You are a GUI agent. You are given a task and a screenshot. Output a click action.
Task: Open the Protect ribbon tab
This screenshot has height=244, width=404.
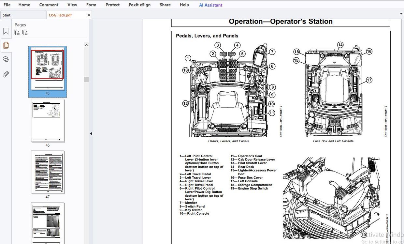[112, 5]
